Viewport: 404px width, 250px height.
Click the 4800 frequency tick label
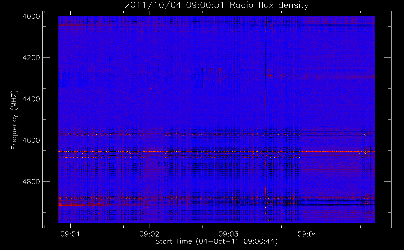[x=31, y=181]
